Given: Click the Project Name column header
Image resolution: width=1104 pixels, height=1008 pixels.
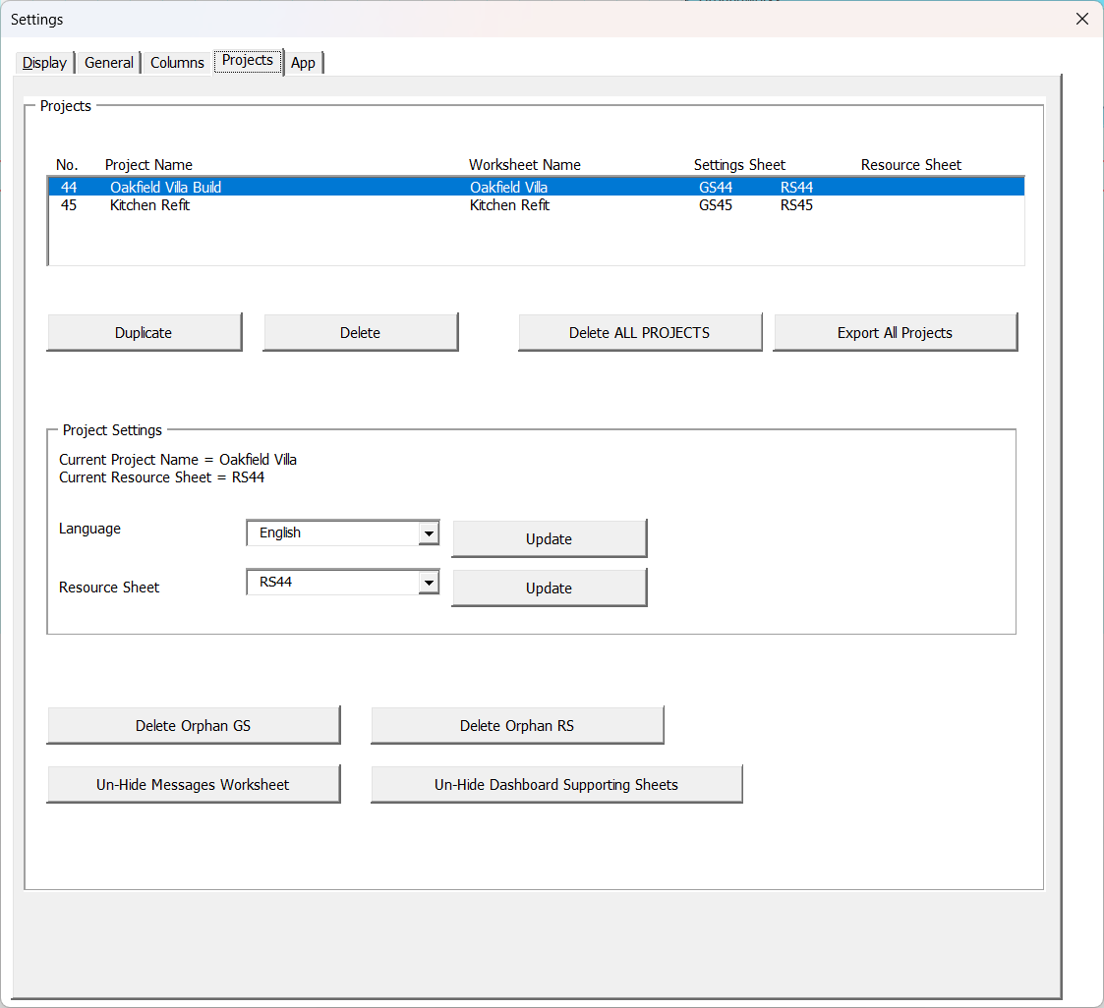Looking at the screenshot, I should point(148,165).
